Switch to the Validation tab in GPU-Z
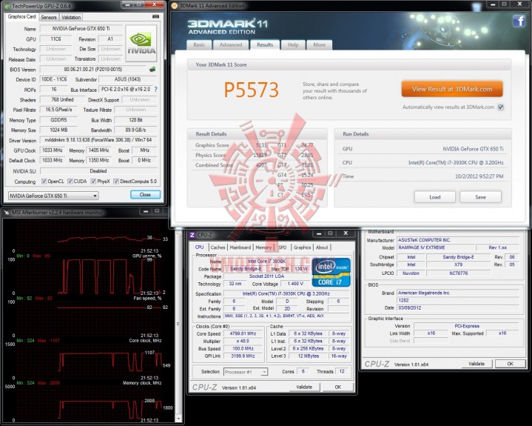532x426 pixels. click(x=71, y=17)
